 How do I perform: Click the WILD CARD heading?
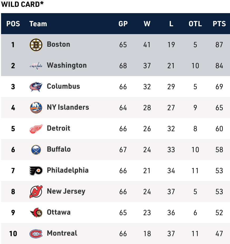[22, 4]
